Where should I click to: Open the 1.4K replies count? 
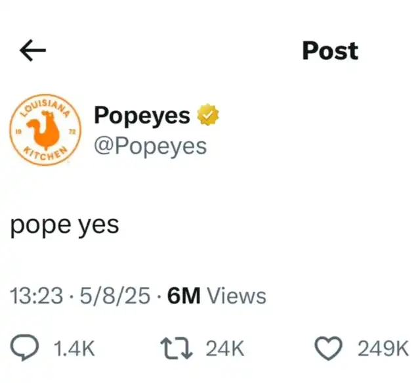coord(74,348)
